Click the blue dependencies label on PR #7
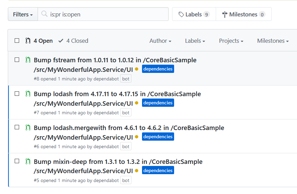 pos(158,103)
